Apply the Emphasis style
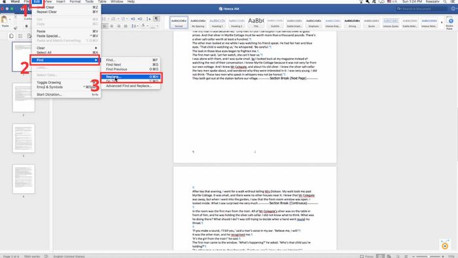 pos(313,22)
